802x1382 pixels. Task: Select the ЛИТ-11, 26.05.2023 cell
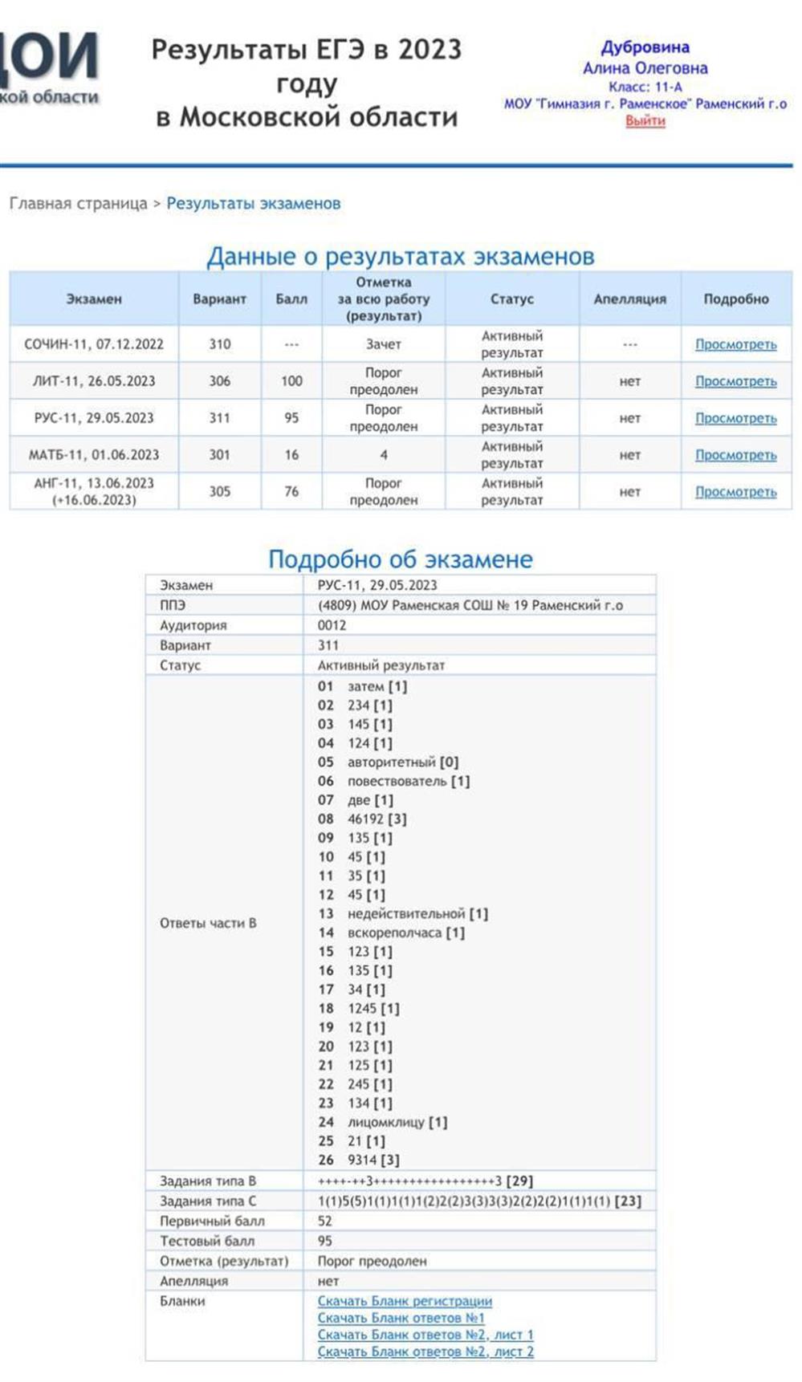pos(94,381)
